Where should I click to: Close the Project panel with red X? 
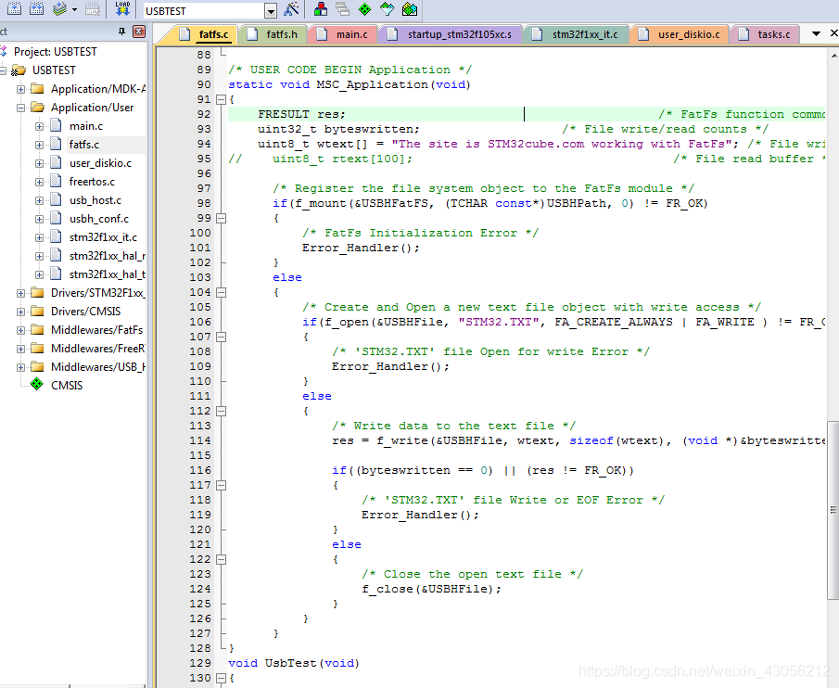138,32
